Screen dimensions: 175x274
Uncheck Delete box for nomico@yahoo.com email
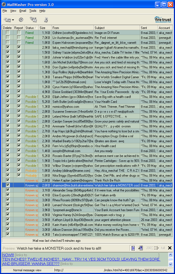[8, 106]
